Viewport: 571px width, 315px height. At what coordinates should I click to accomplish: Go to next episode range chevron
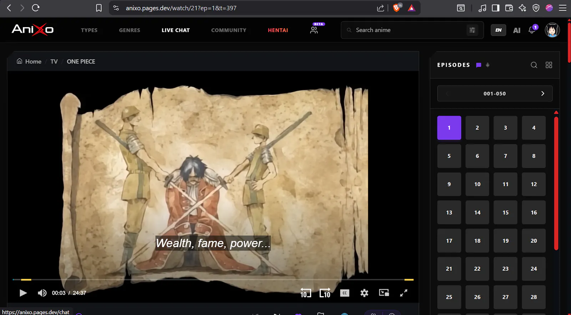543,93
